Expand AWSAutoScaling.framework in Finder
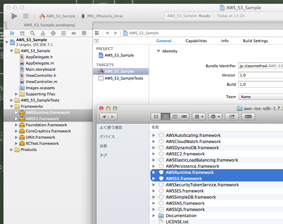 [154, 135]
